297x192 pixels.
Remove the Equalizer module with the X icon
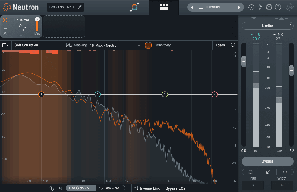click(x=5, y=33)
